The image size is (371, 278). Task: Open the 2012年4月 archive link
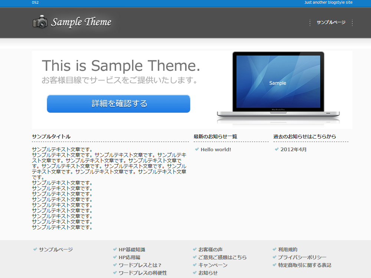pos(293,149)
